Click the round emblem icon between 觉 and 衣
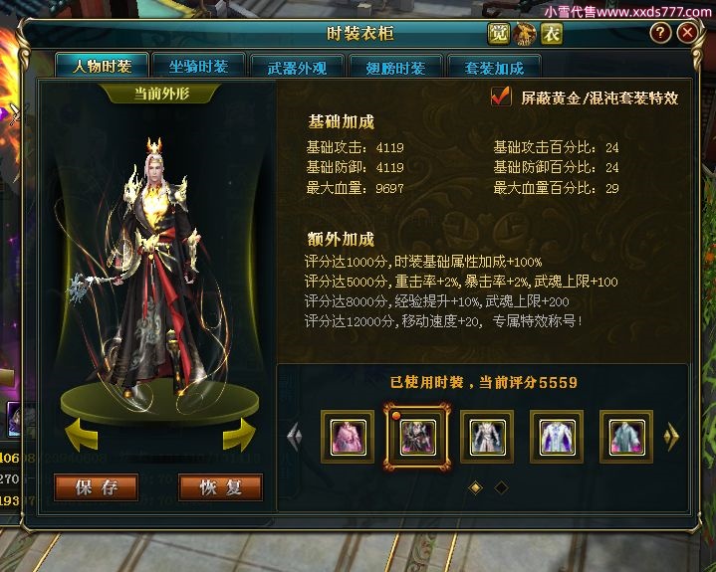The height and width of the screenshot is (572, 716). coord(525,34)
